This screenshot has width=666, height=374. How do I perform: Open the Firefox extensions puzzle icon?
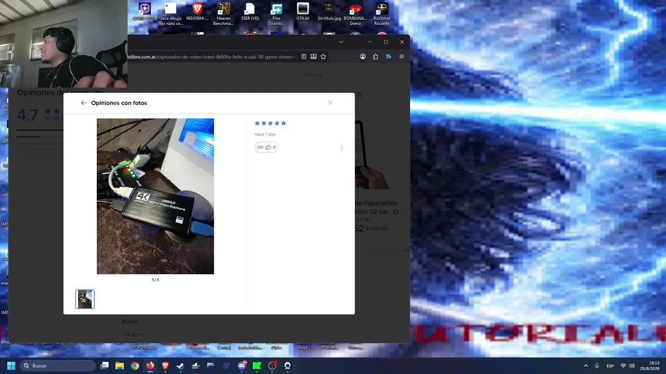pyautogui.click(x=375, y=57)
